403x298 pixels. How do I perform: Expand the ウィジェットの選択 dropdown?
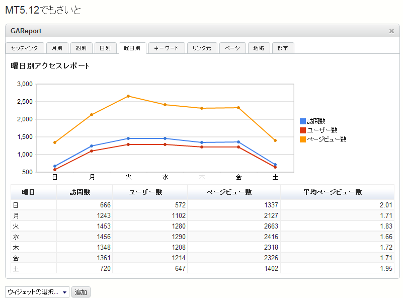37,292
